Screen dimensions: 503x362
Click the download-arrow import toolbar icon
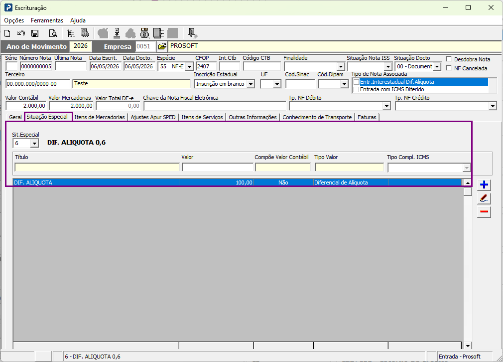point(117,33)
